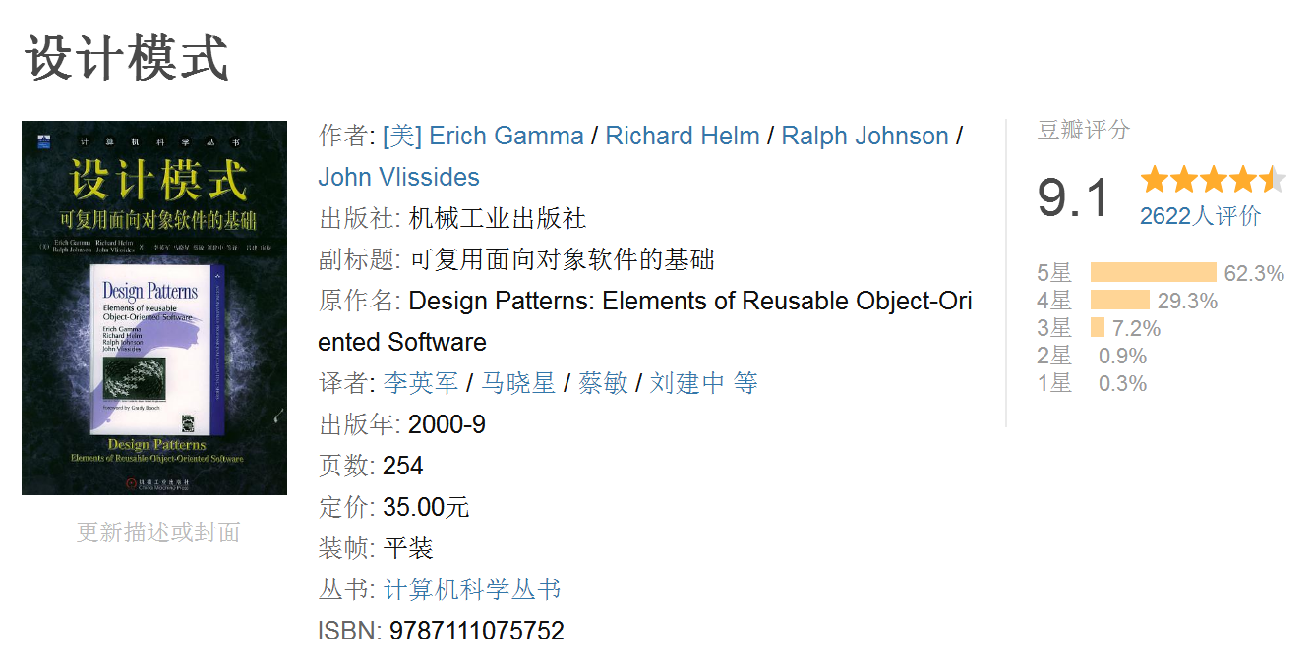Open John Vlissides author link
The height and width of the screenshot is (667, 1312).
pos(398,177)
